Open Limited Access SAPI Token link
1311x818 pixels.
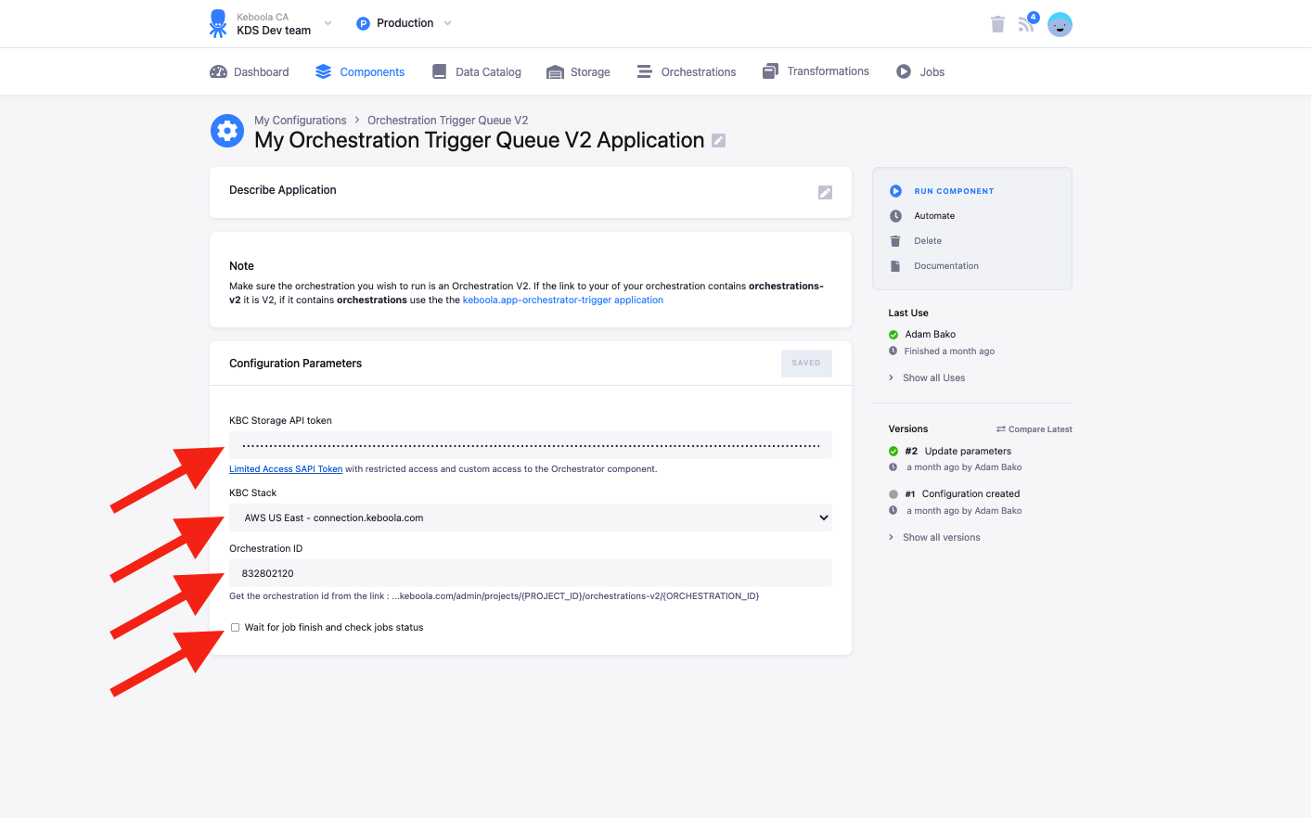(x=286, y=469)
